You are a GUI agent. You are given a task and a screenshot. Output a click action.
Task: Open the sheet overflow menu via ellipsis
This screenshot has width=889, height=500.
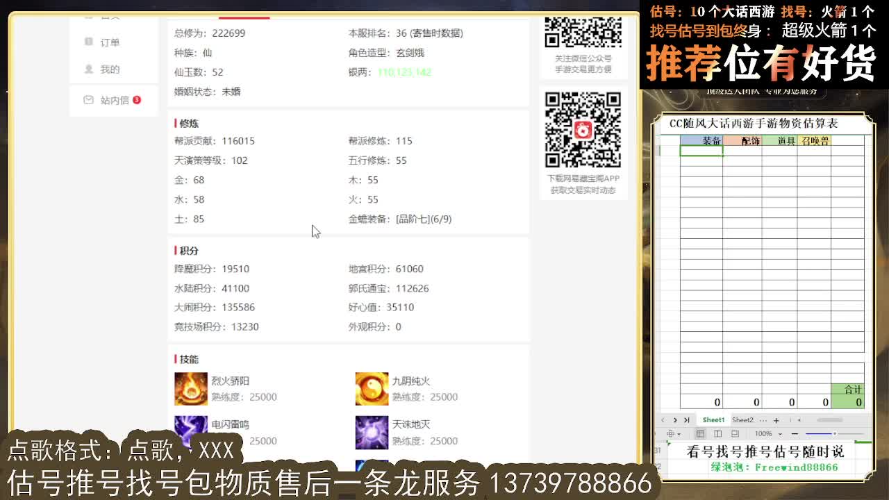coord(763,419)
